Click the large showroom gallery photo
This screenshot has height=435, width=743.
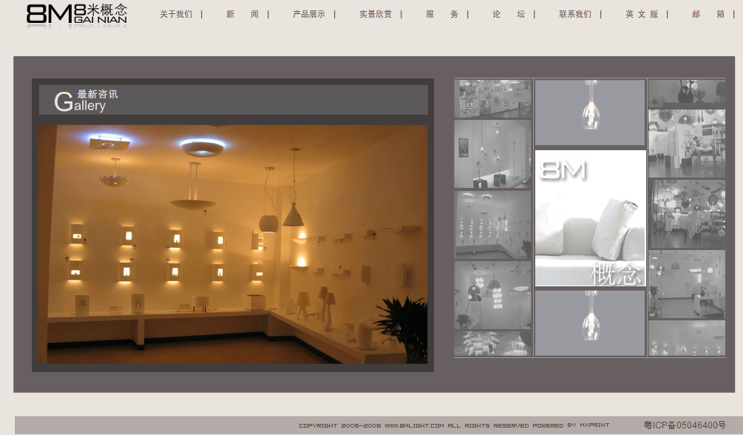(233, 244)
